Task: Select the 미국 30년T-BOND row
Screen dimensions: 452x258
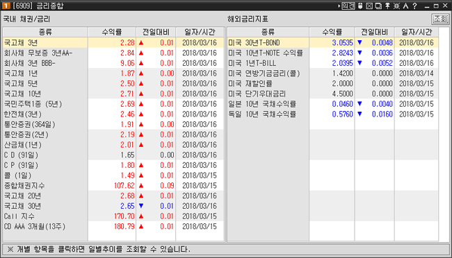Action: (x=332, y=42)
